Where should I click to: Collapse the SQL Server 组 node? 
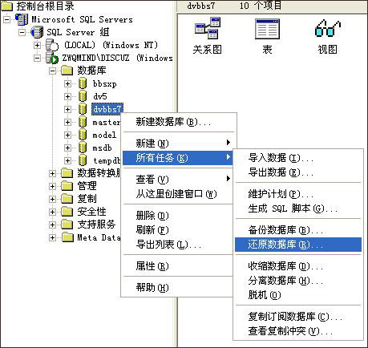point(22,32)
